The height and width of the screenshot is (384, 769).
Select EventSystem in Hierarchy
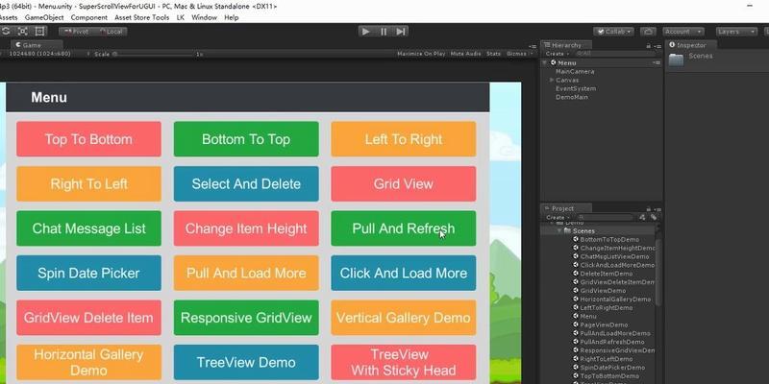[576, 88]
